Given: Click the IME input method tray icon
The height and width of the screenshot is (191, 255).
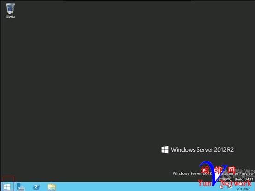Looking at the screenshot, I should point(230,187).
